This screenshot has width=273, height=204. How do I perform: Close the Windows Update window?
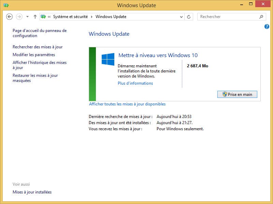(x=263, y=4)
